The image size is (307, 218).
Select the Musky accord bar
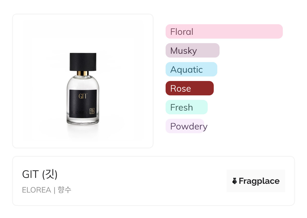192,50
